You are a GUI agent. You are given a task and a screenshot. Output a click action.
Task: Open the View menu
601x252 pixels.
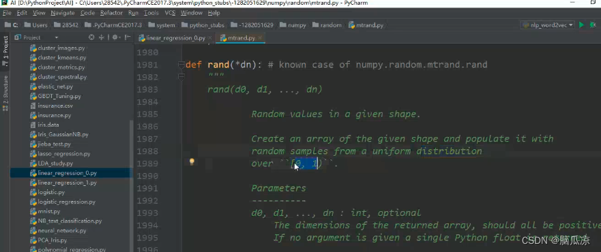click(x=39, y=13)
